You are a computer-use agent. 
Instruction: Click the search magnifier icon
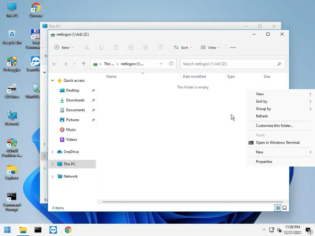point(279,64)
